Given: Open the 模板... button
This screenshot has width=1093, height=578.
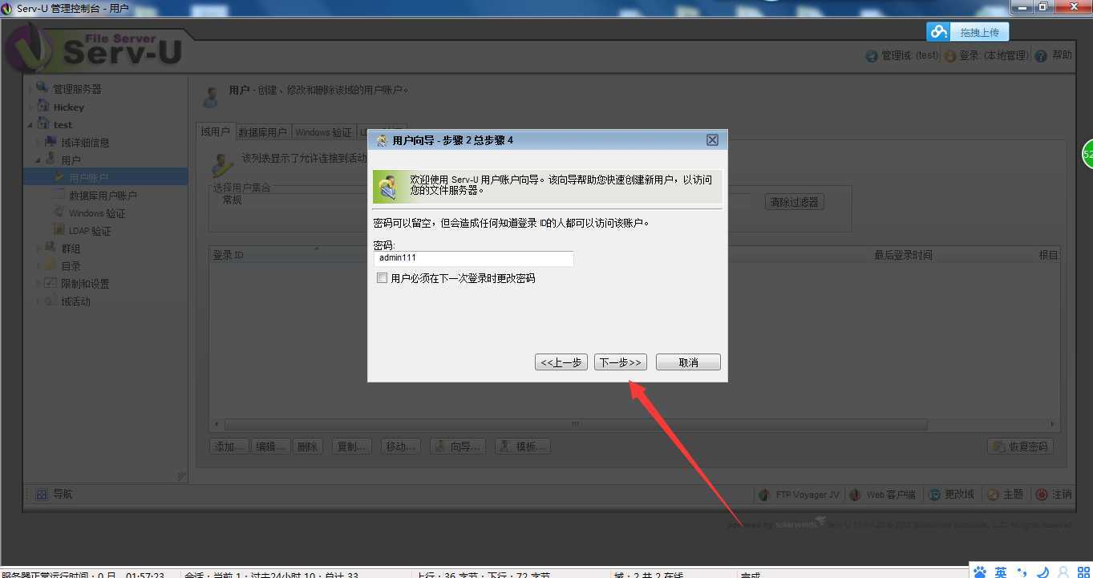Looking at the screenshot, I should pos(522,447).
